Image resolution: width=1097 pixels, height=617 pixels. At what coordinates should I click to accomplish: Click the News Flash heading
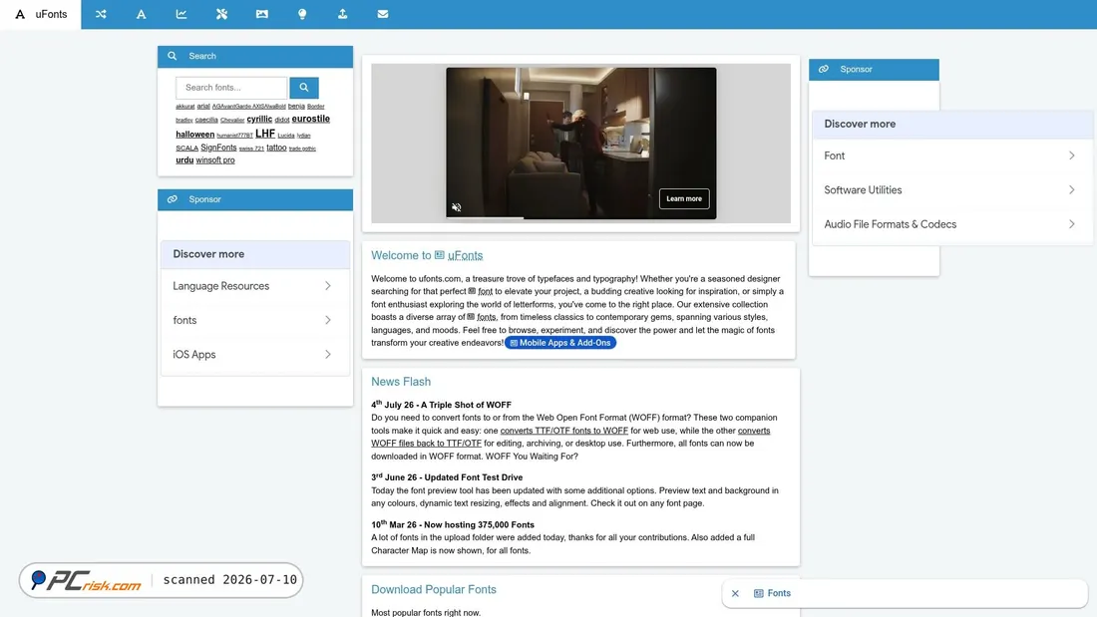point(401,382)
